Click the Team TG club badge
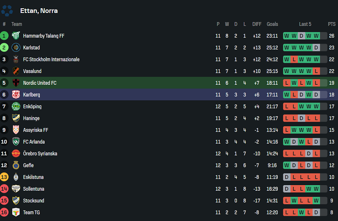The height and width of the screenshot is (221, 338). (x=16, y=212)
